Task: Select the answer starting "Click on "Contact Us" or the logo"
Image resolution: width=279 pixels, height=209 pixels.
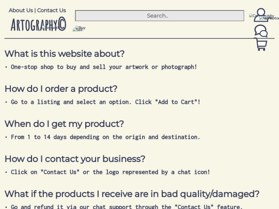Action: (111, 172)
